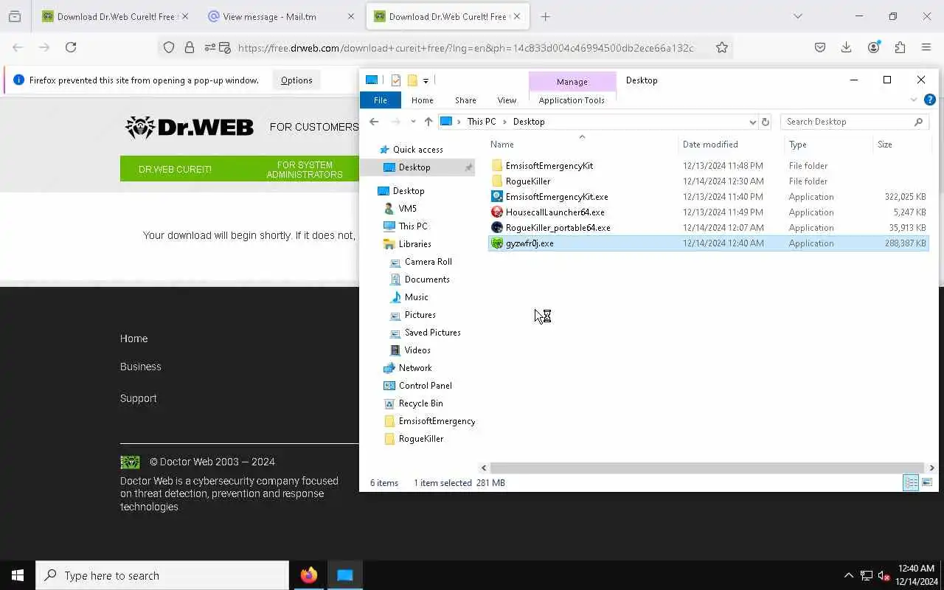Screen dimensions: 944x590
Task: Click the Firefox View icon
Action: (15, 16)
